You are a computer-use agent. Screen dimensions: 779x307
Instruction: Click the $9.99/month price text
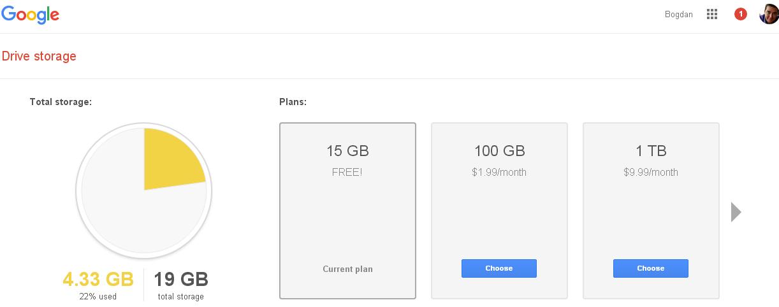point(651,172)
